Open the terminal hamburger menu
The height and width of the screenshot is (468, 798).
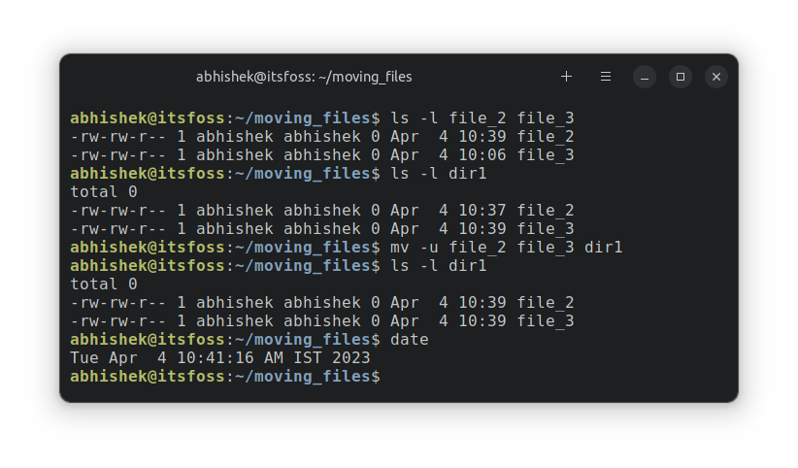pyautogui.click(x=606, y=77)
